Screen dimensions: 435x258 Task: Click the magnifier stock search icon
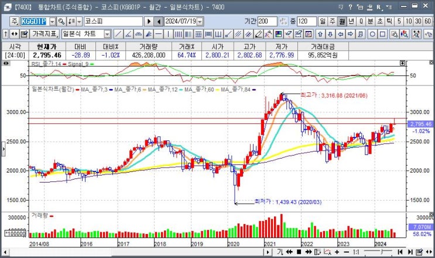point(61,21)
